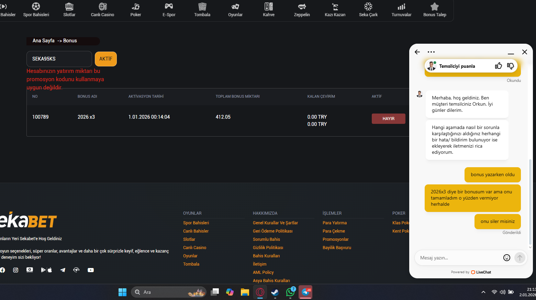Click the TOPLAM BONUS MİKTARI column header
Viewport: 536px width, 300px height.
(x=238, y=96)
